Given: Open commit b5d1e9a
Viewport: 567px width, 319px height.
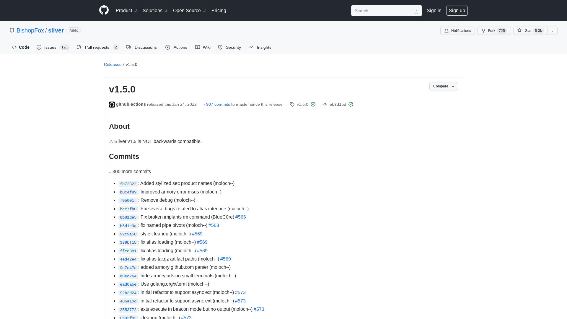Looking at the screenshot, I should coord(128,226).
